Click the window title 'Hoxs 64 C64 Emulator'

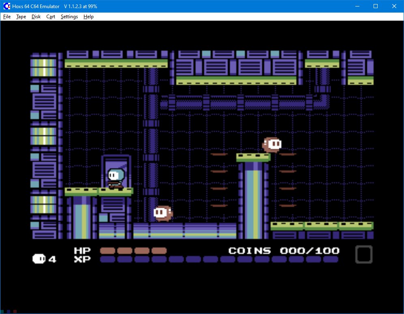tap(36, 6)
